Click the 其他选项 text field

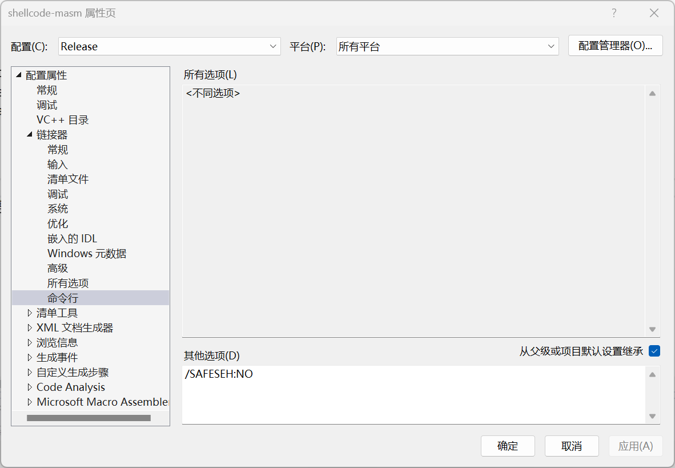pyautogui.click(x=413, y=394)
